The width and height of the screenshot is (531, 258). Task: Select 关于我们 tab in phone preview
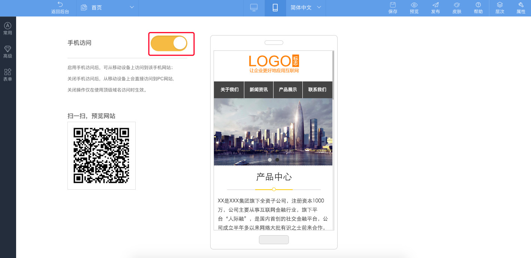pyautogui.click(x=229, y=90)
